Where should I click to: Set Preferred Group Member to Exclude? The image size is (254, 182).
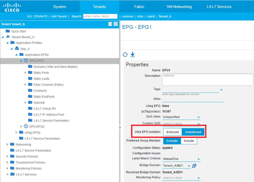pos(172,141)
